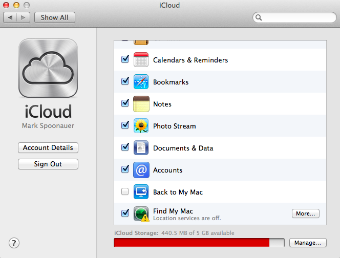
Task: Click the blue @ Accounts icon
Action: pos(141,170)
